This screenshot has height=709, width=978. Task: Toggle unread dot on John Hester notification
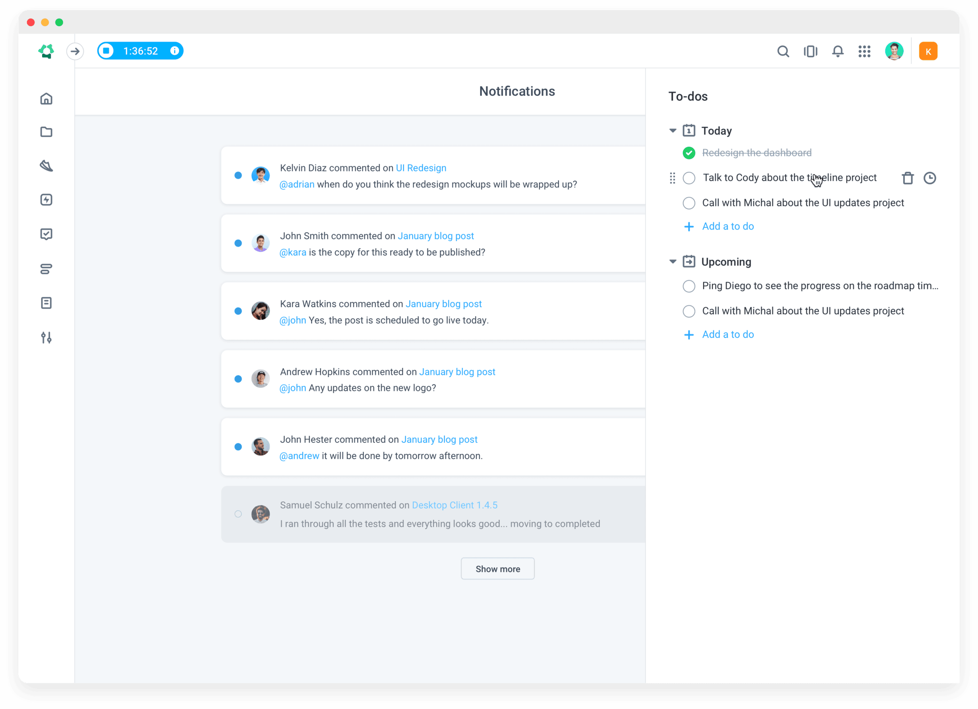point(238,447)
